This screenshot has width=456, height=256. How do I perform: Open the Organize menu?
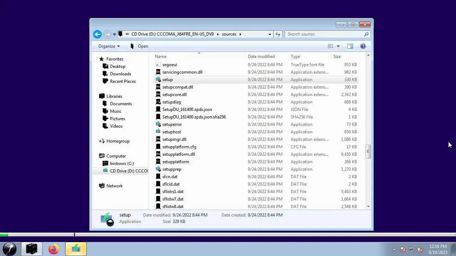click(109, 46)
